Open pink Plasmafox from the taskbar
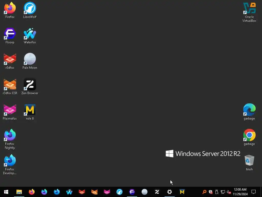 (107, 192)
